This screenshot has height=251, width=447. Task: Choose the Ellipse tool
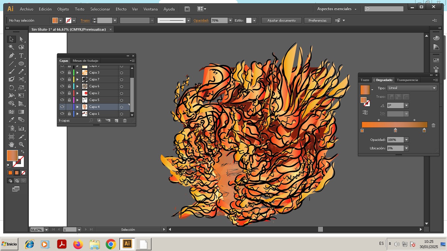coord(21,64)
